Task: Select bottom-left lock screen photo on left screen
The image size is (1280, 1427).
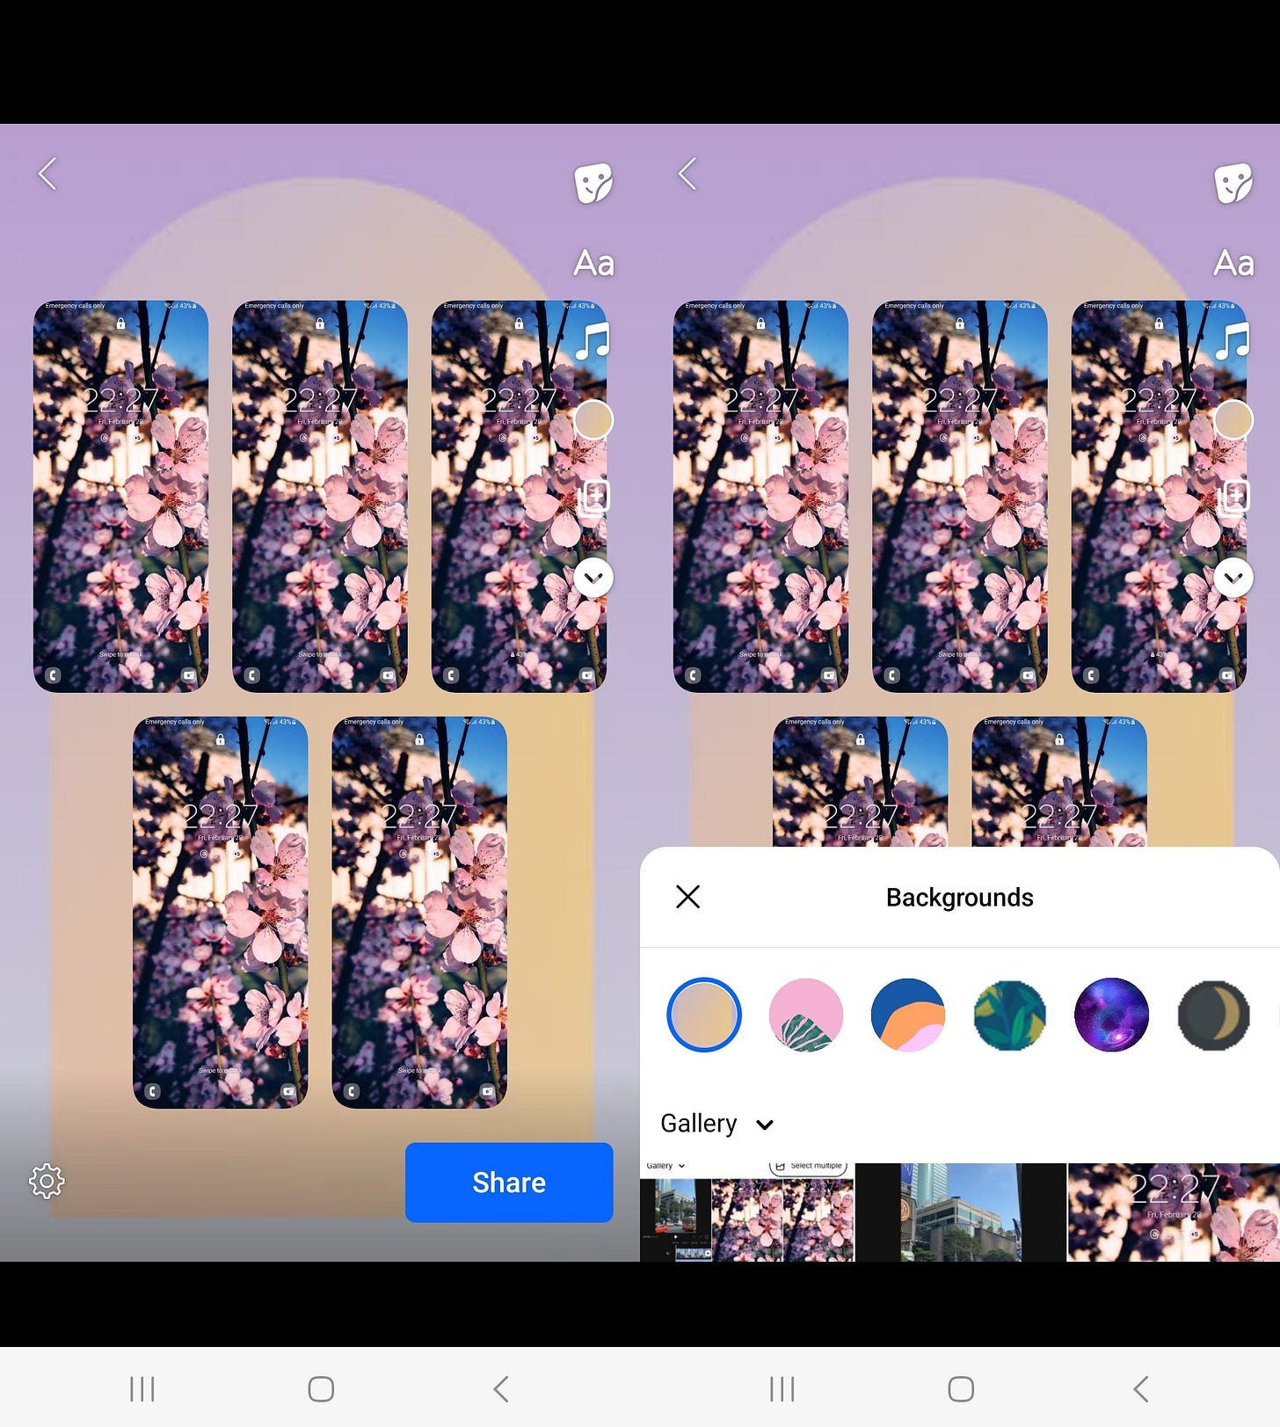Action: 221,912
